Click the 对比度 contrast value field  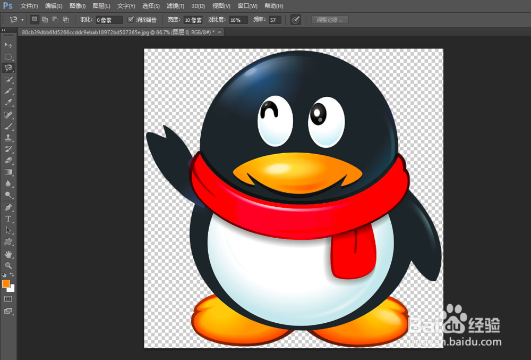(x=238, y=20)
